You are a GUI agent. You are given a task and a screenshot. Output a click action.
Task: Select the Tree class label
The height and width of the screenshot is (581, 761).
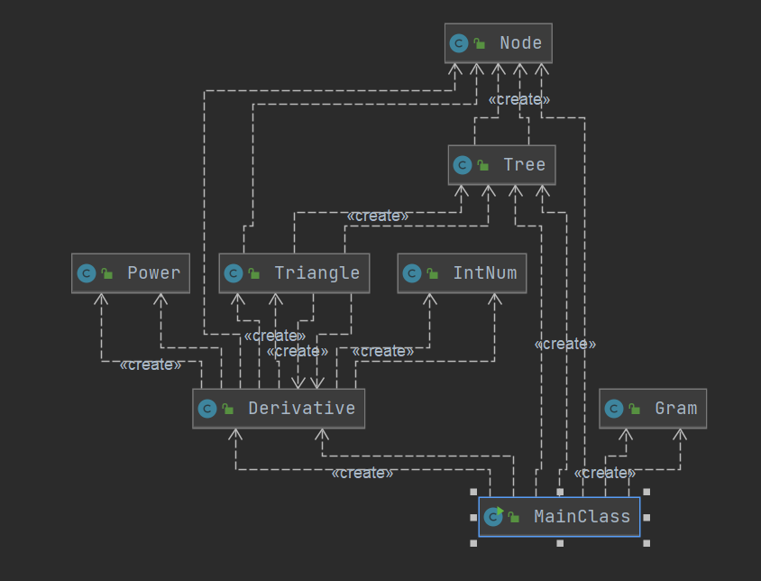click(525, 165)
